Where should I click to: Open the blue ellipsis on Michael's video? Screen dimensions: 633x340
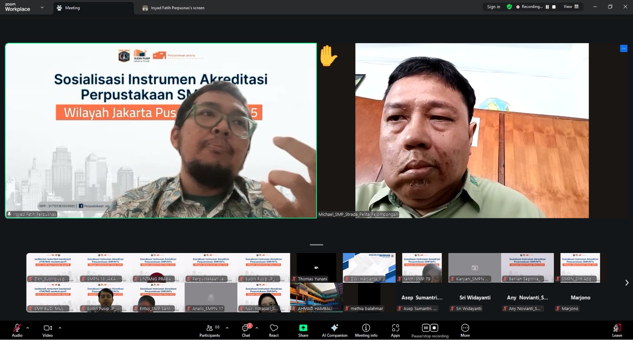(x=624, y=48)
